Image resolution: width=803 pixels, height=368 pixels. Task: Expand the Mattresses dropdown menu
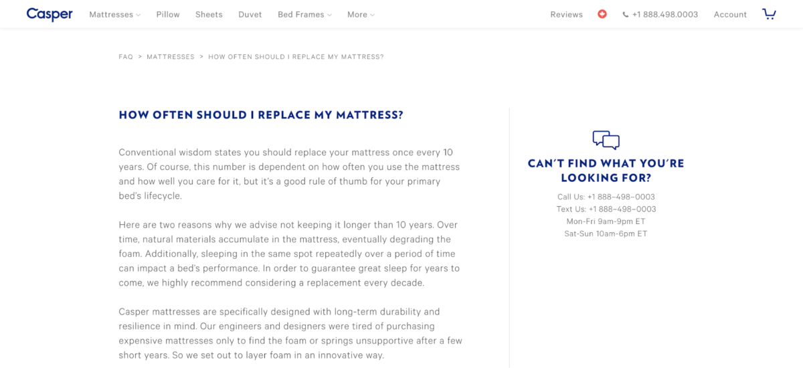[x=115, y=15]
